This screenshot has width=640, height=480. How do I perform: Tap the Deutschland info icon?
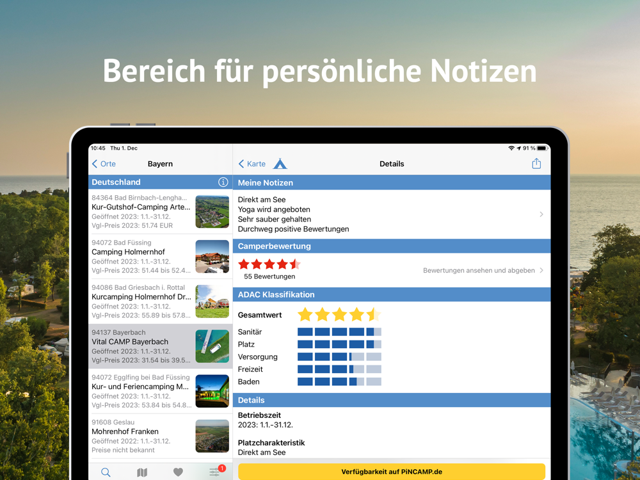(223, 182)
